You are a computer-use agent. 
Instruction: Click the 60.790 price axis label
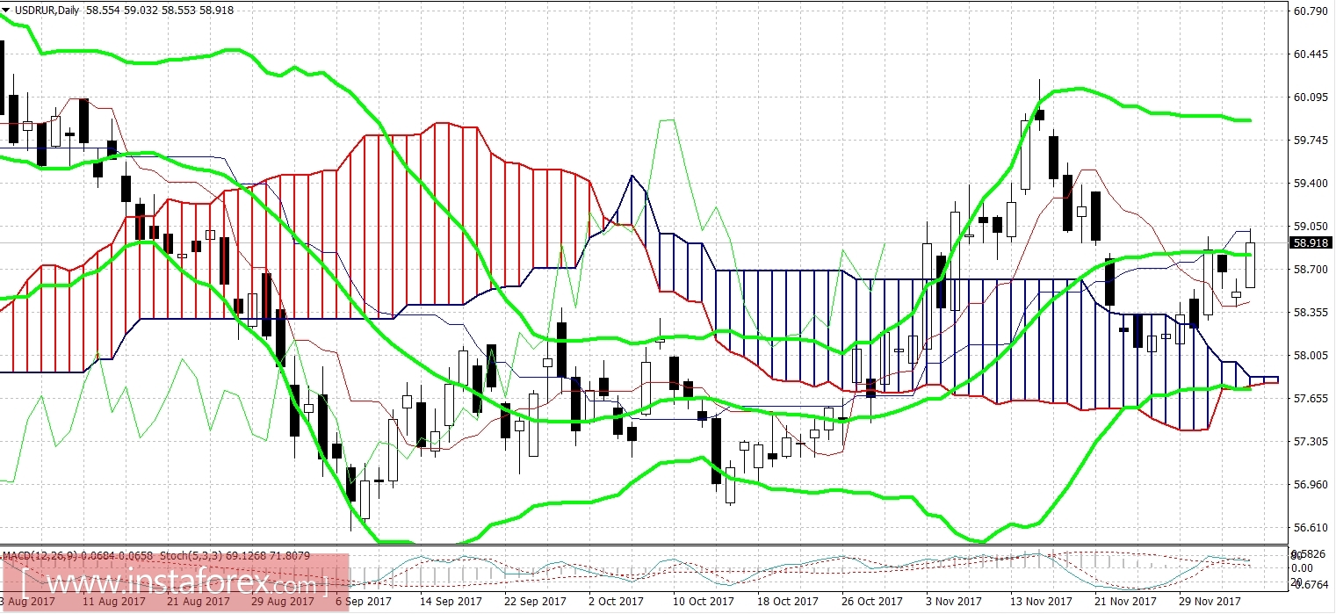[1311, 11]
